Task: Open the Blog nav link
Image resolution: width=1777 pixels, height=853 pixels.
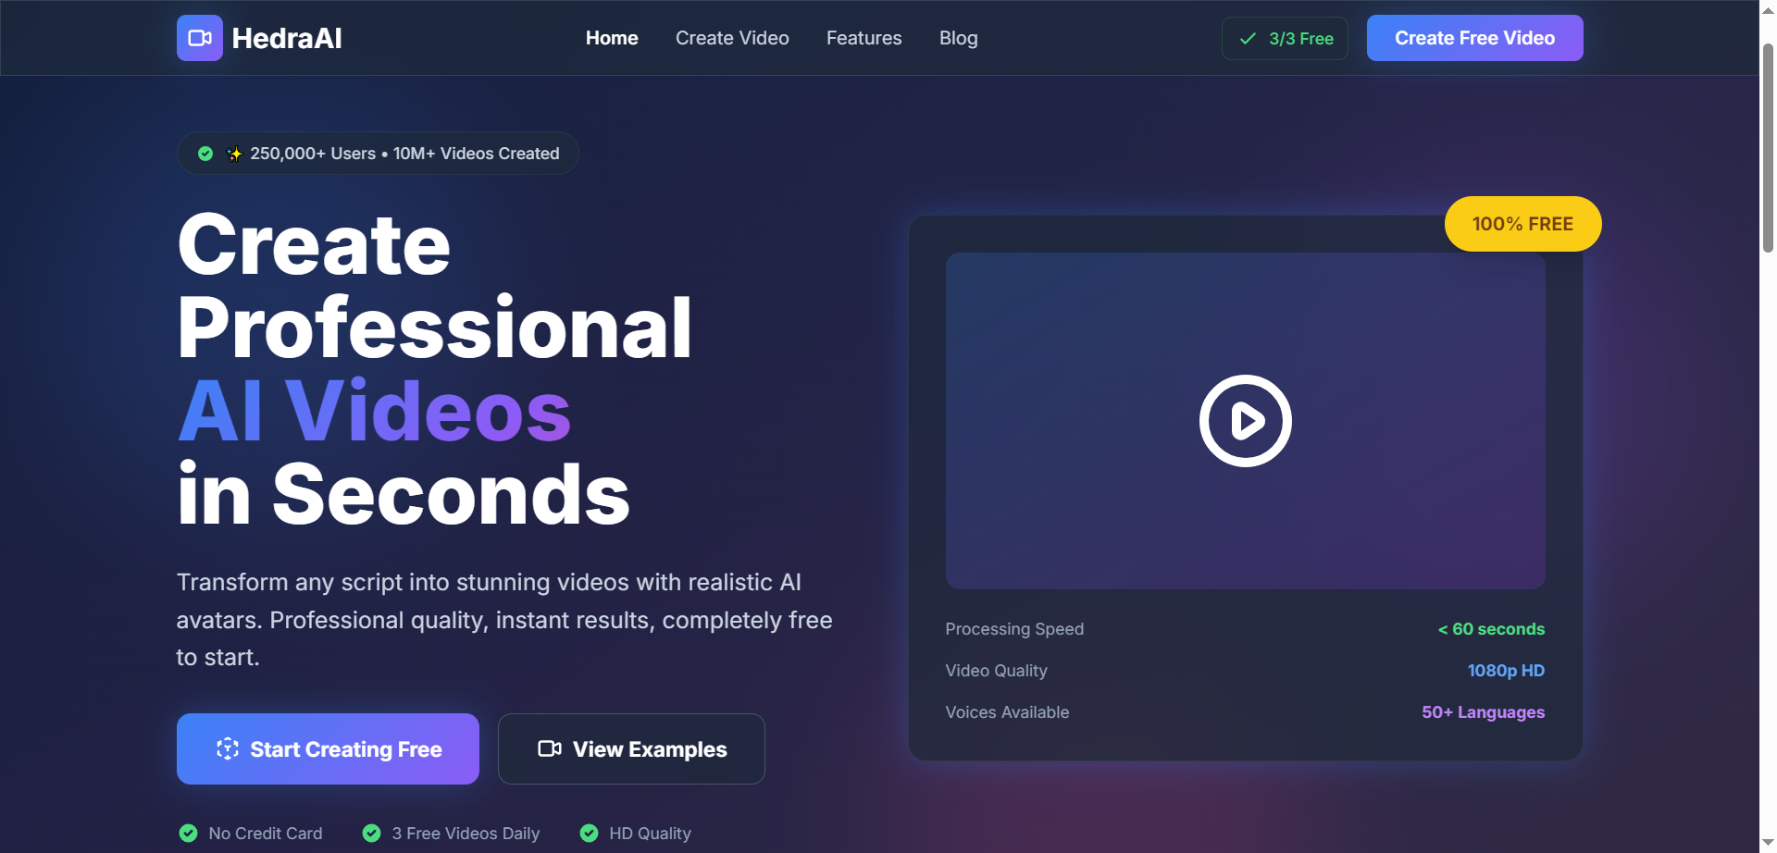Action: click(958, 38)
